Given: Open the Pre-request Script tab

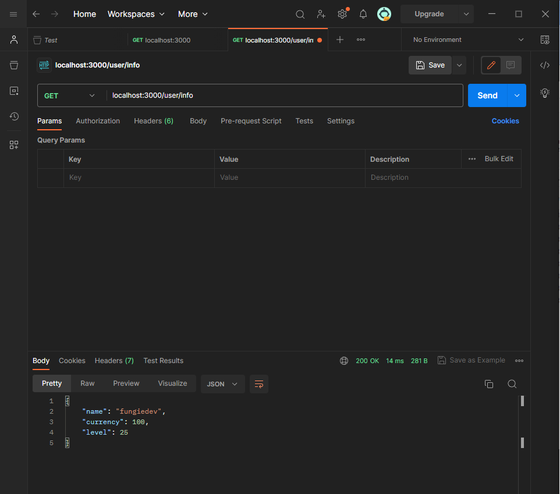Looking at the screenshot, I should coord(251,121).
